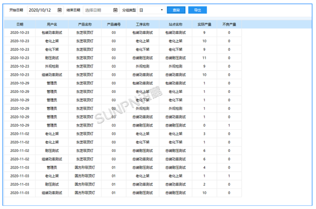Select the first 2020-11-02 date cell
The image size is (316, 209).
20,134
